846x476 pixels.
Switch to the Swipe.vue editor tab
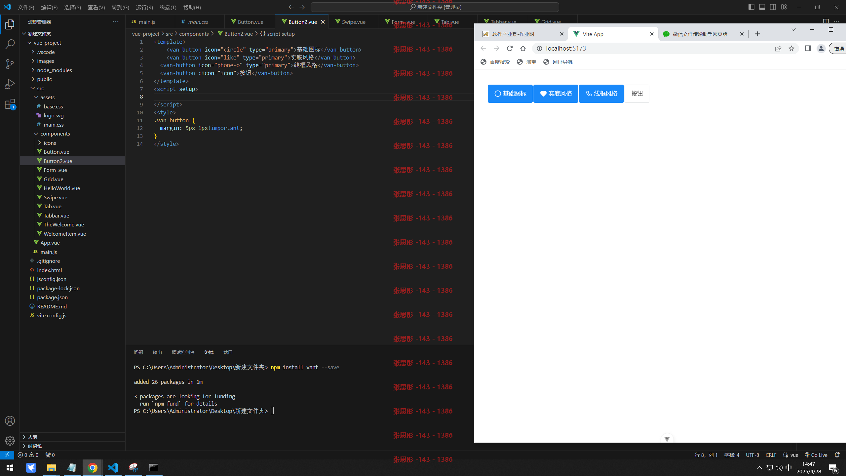pyautogui.click(x=353, y=22)
